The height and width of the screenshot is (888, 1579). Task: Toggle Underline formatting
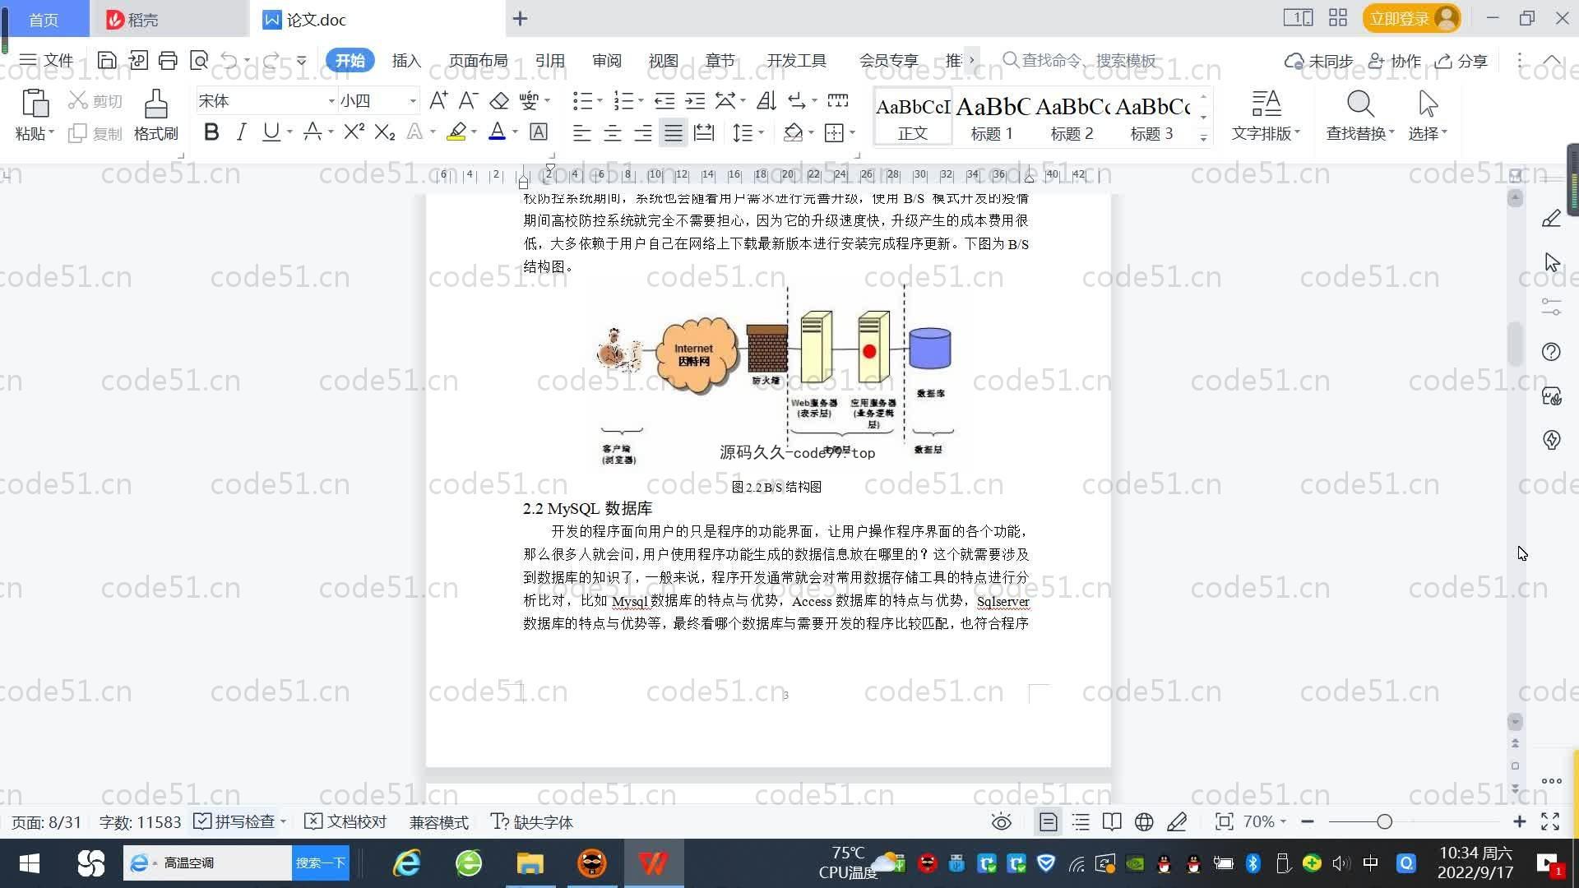click(x=271, y=132)
